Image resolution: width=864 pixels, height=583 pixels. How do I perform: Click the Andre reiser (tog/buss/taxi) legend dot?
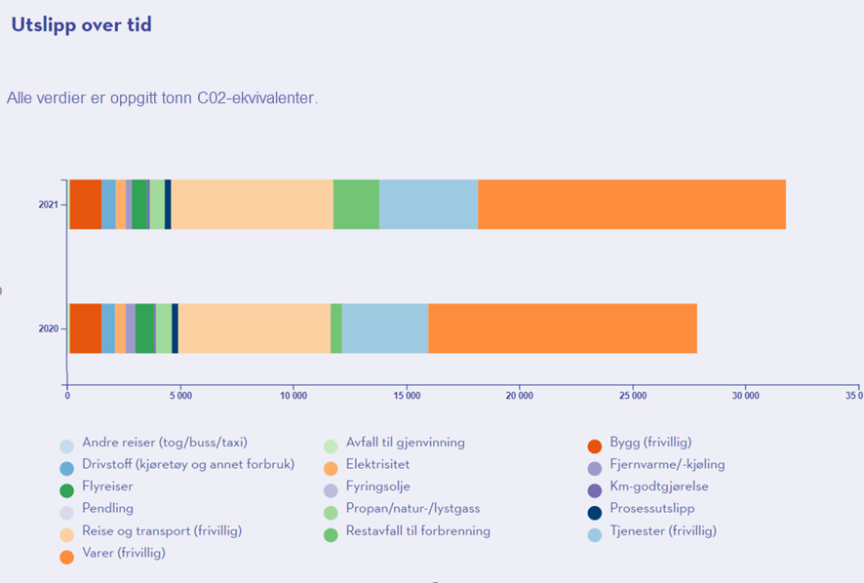[x=66, y=445]
